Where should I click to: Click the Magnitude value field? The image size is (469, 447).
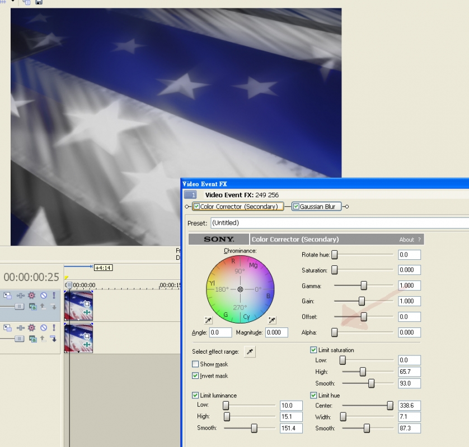276,332
